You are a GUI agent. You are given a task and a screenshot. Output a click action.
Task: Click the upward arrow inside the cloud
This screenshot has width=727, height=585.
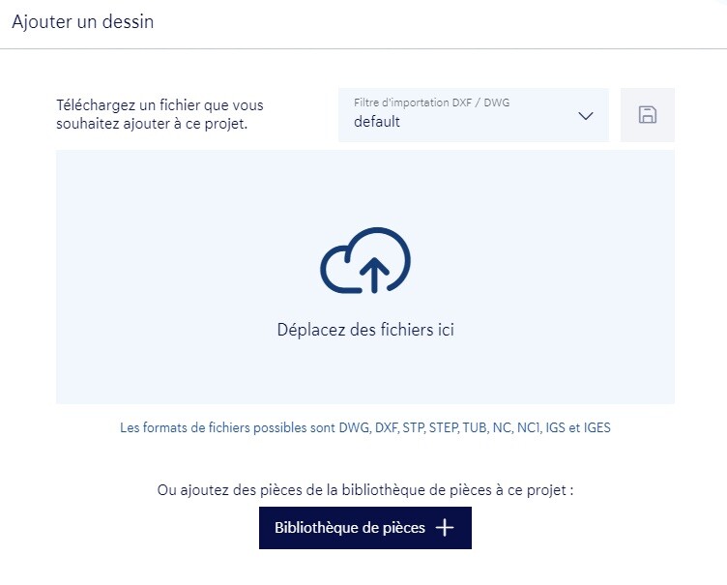pos(374,275)
